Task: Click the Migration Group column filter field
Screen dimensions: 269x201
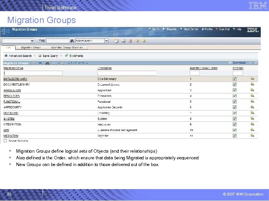Action: coord(33,73)
